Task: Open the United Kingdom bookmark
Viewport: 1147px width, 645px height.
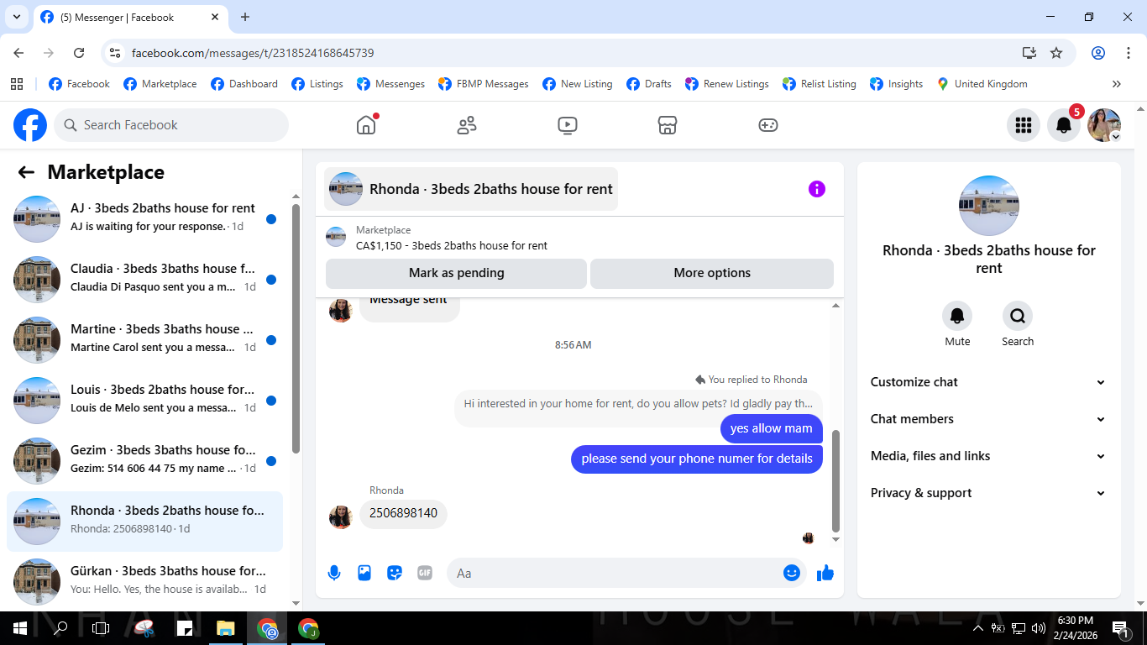Action: tap(982, 84)
